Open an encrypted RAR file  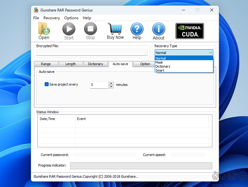click(43, 31)
